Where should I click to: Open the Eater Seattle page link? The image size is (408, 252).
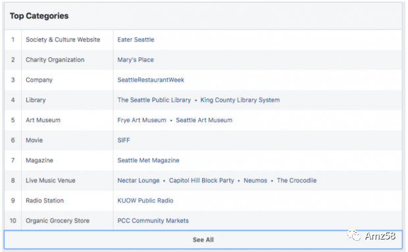136,39
